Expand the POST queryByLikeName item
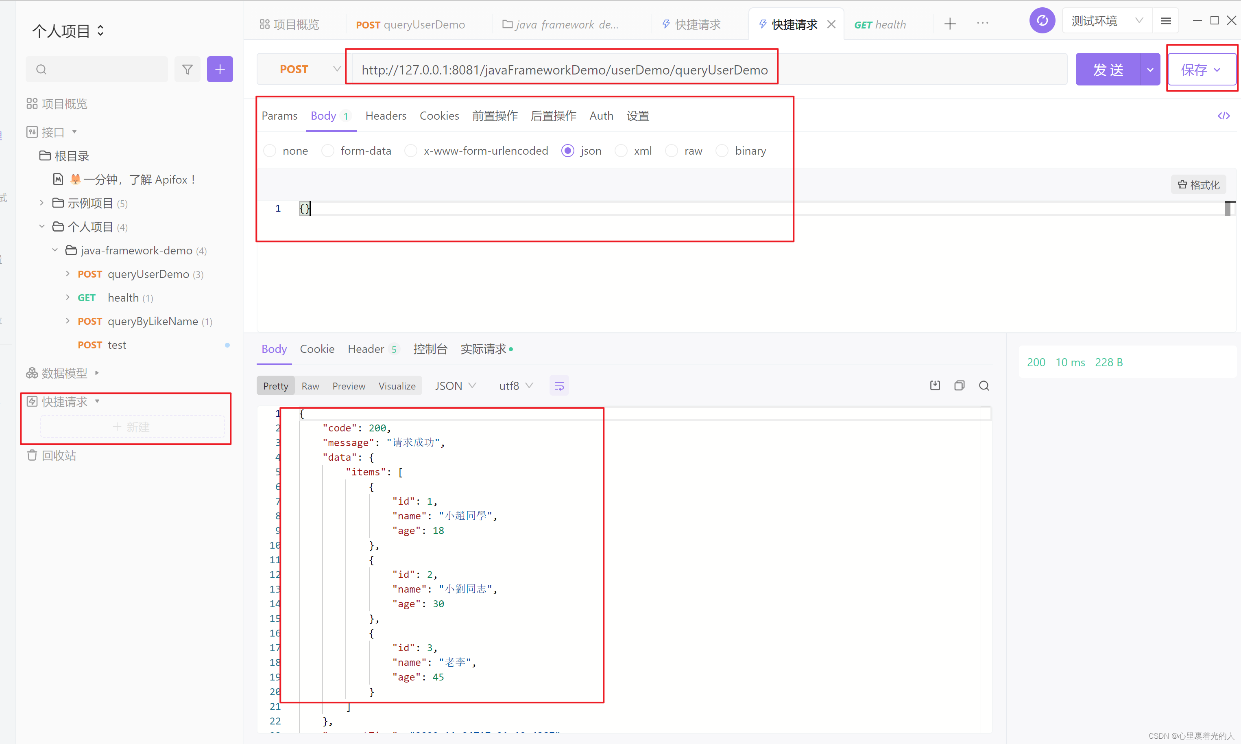The width and height of the screenshot is (1241, 744). [x=68, y=321]
